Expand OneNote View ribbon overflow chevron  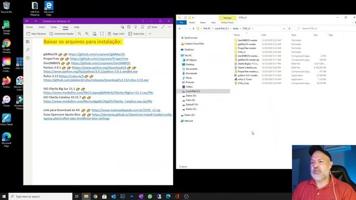150,34
